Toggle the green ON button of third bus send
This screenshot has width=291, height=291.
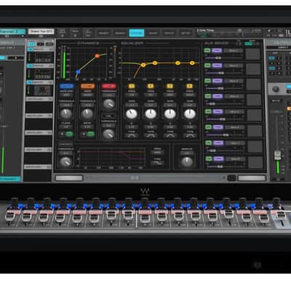point(207,81)
